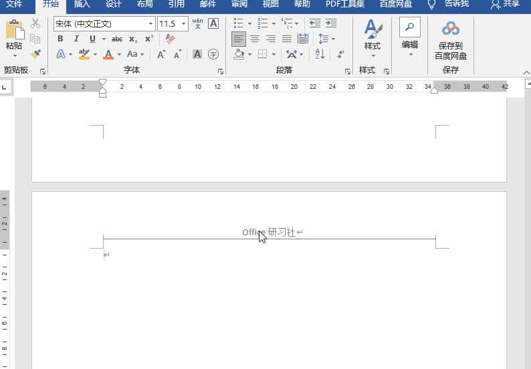Viewport: 531px width, 369px height.
Task: Increase font size with grow-font A
Action: pos(161,54)
